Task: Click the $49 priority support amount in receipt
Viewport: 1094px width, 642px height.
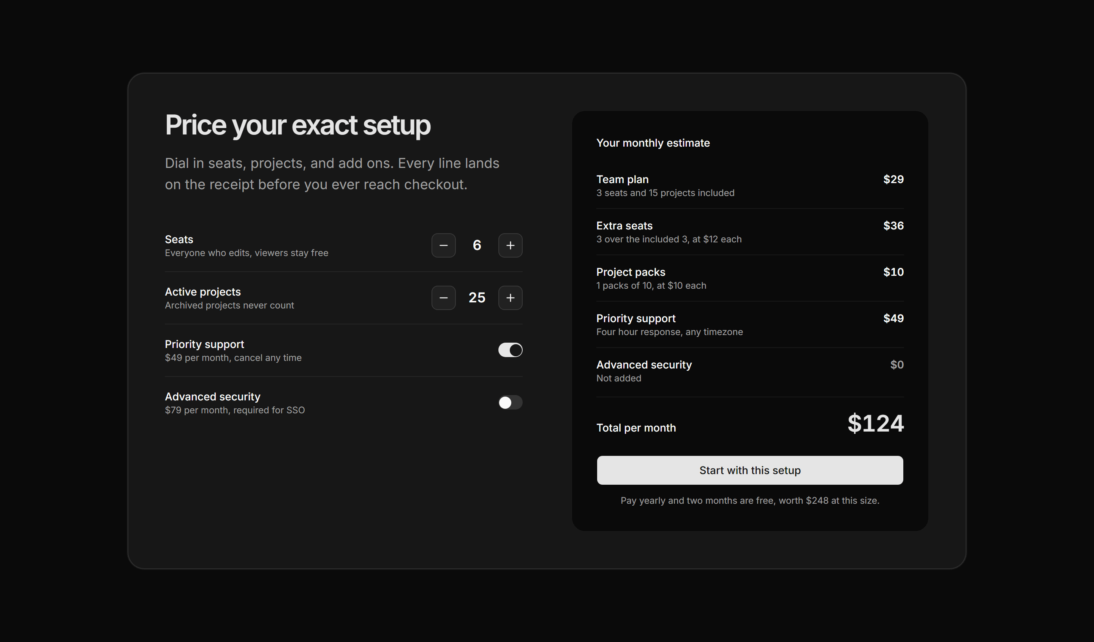Action: [893, 318]
